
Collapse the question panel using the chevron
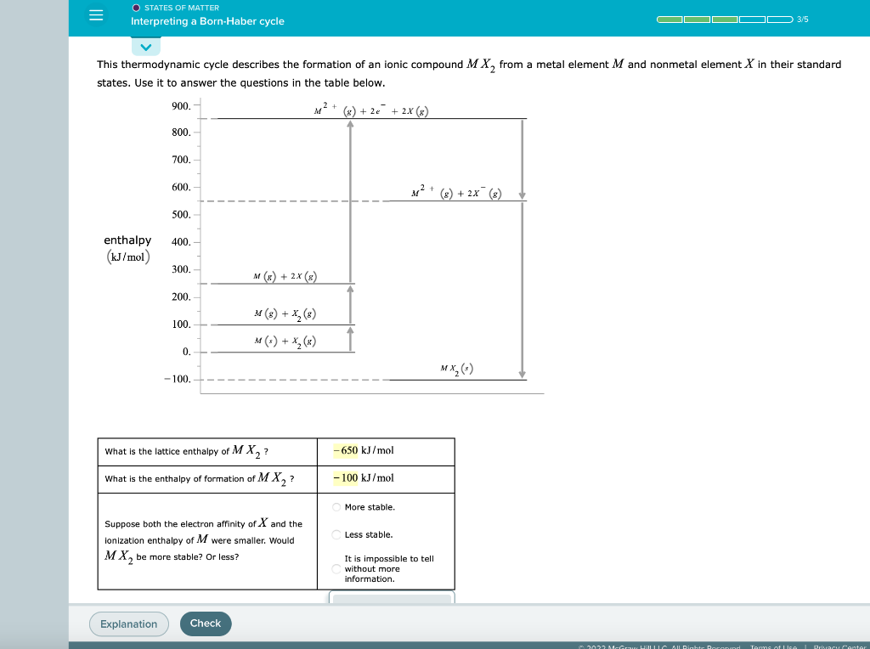coord(146,47)
